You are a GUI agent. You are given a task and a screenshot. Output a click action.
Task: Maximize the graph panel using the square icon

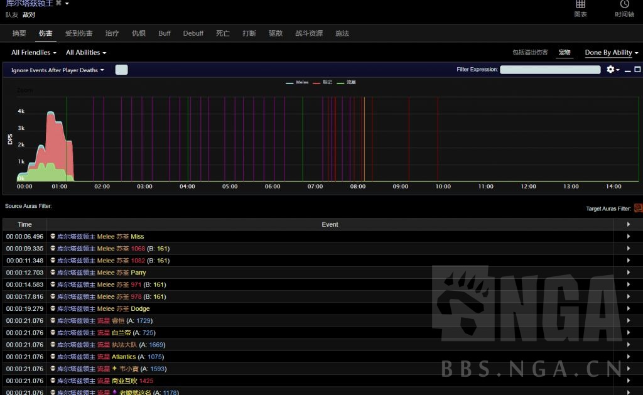pyautogui.click(x=637, y=70)
